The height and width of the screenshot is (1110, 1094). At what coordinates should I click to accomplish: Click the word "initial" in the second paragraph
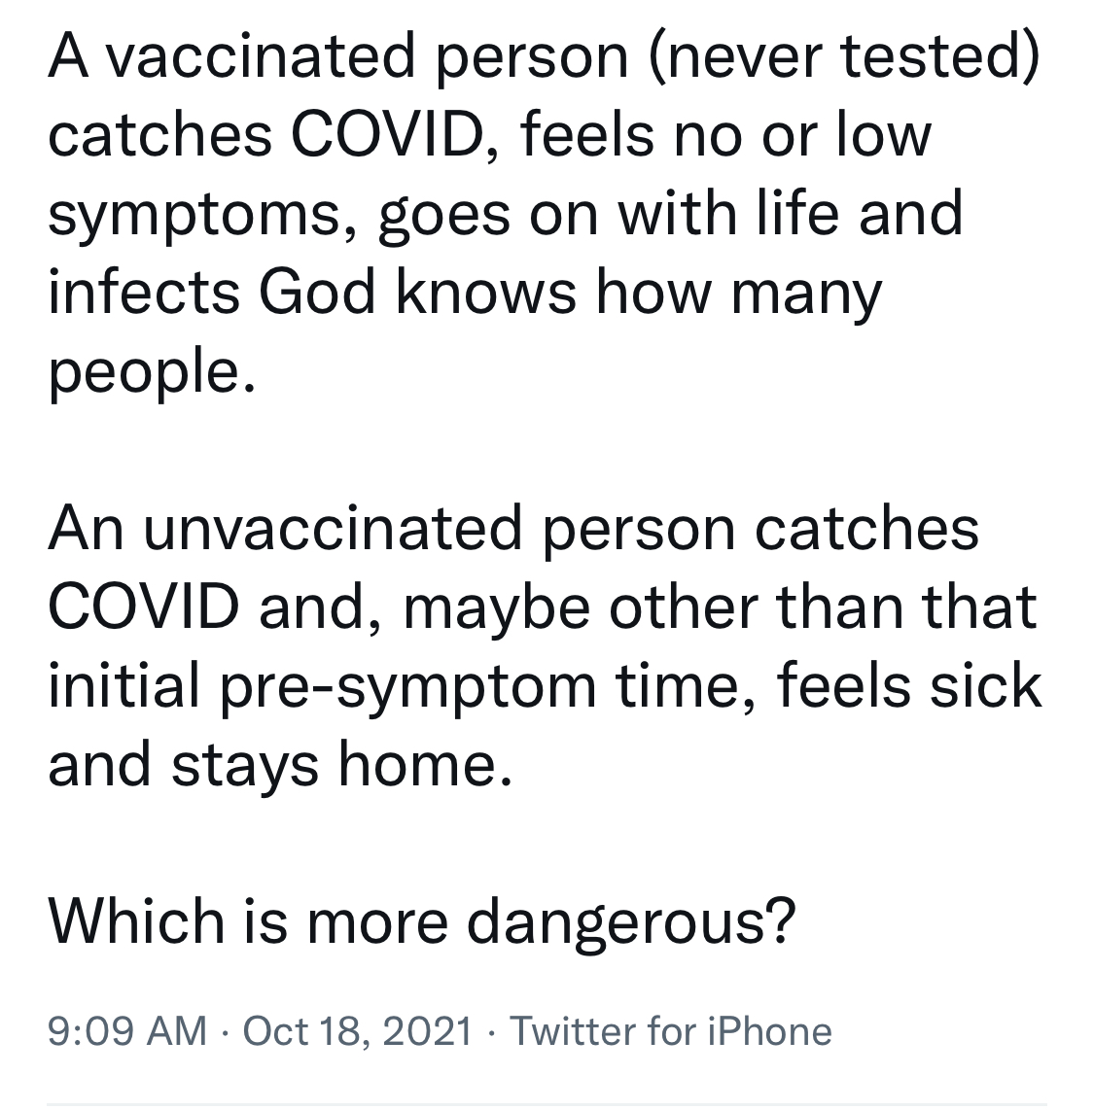[124, 686]
